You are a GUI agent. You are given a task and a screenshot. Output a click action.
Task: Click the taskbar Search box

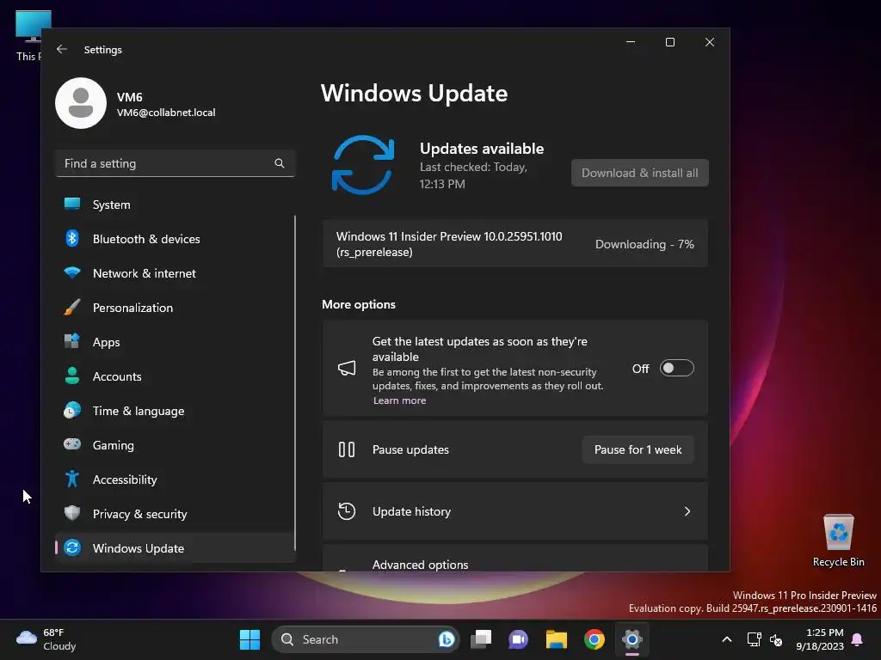point(365,639)
